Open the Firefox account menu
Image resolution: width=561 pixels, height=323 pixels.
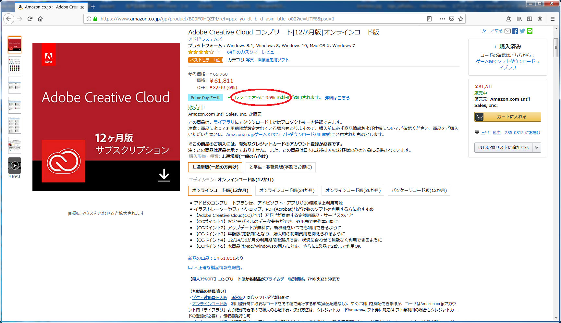pyautogui.click(x=540, y=19)
